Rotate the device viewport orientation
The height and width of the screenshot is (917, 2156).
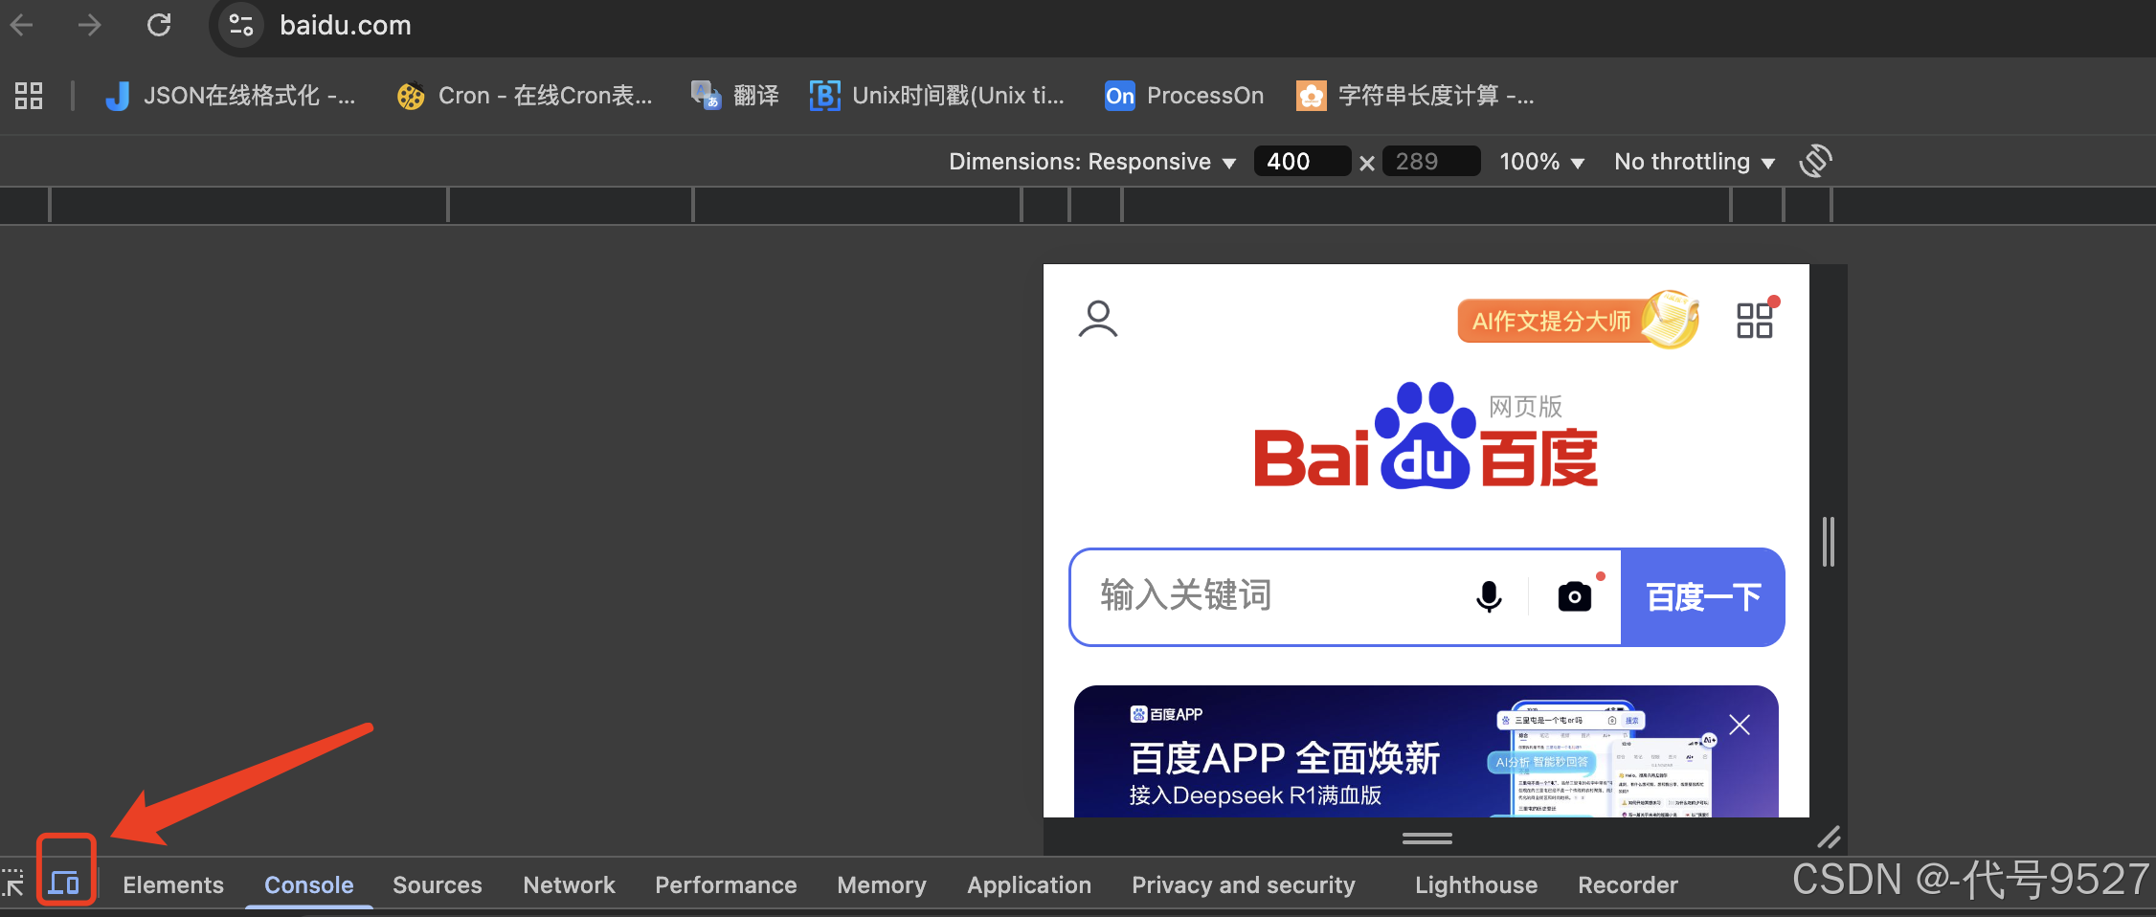tap(1815, 161)
